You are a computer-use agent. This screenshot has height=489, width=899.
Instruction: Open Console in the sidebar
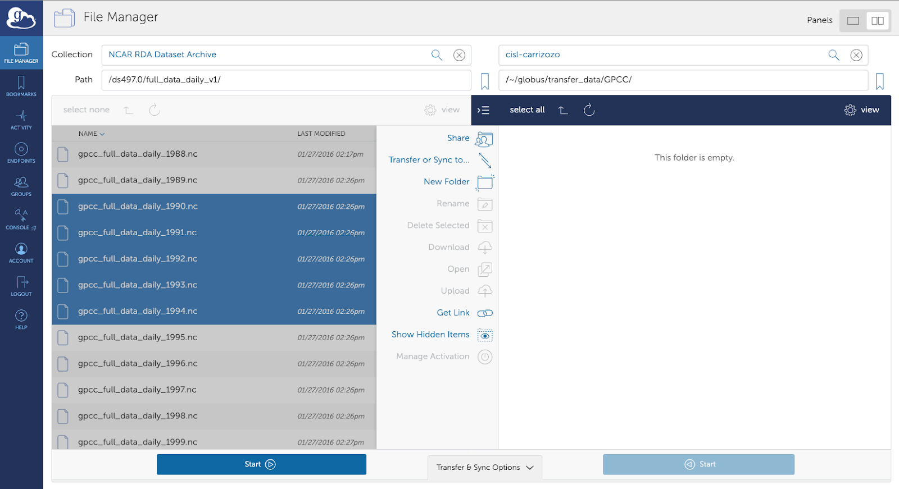point(21,220)
